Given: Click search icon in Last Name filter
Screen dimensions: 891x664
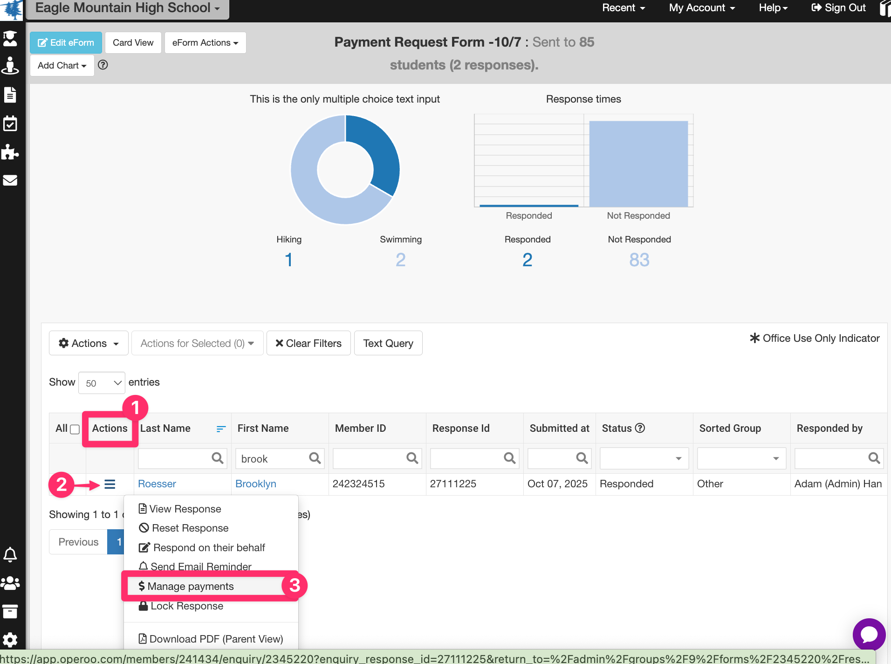Looking at the screenshot, I should coord(218,458).
